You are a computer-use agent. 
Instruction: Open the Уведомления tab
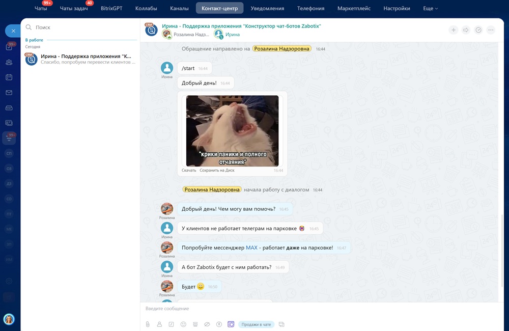pos(267,9)
